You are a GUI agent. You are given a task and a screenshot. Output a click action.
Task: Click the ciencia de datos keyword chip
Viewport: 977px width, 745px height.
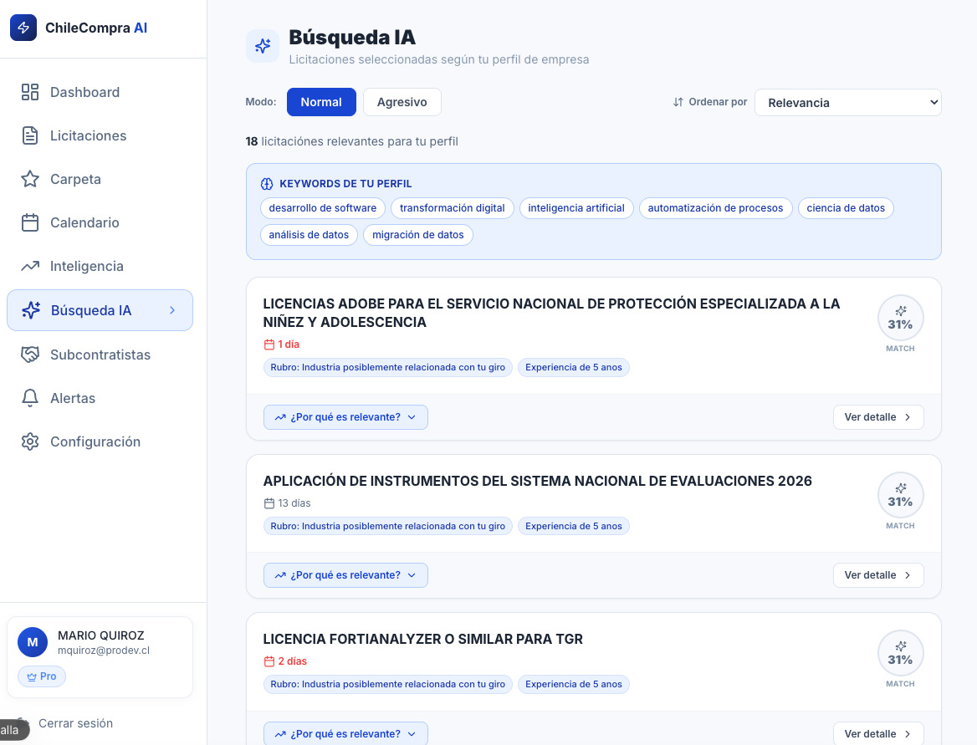pos(846,208)
